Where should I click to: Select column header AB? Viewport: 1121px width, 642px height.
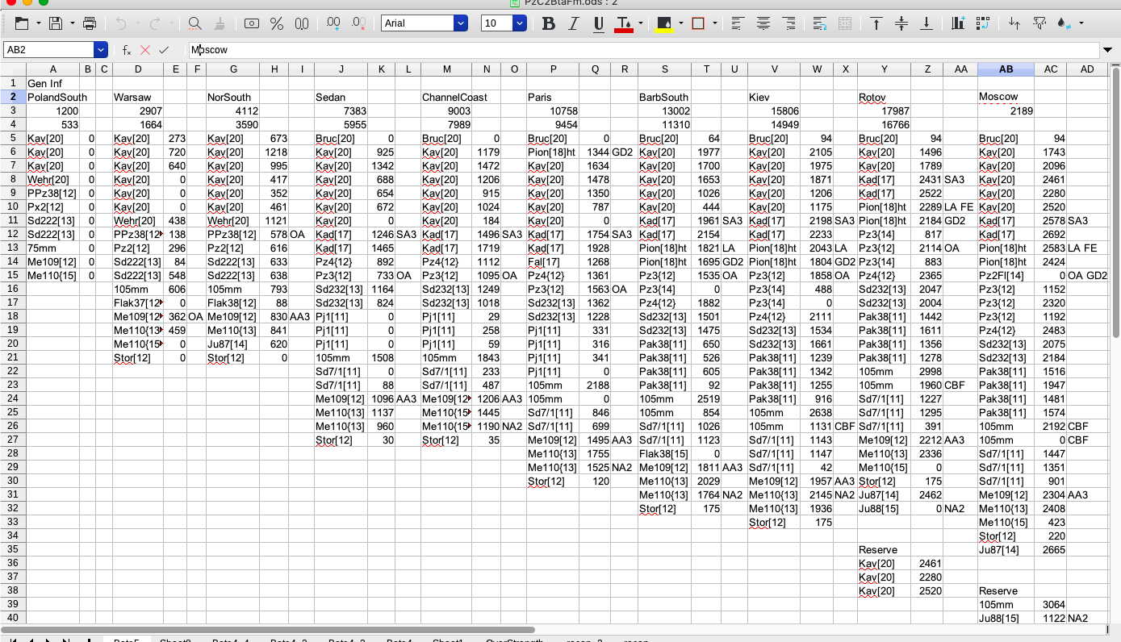pos(1006,69)
